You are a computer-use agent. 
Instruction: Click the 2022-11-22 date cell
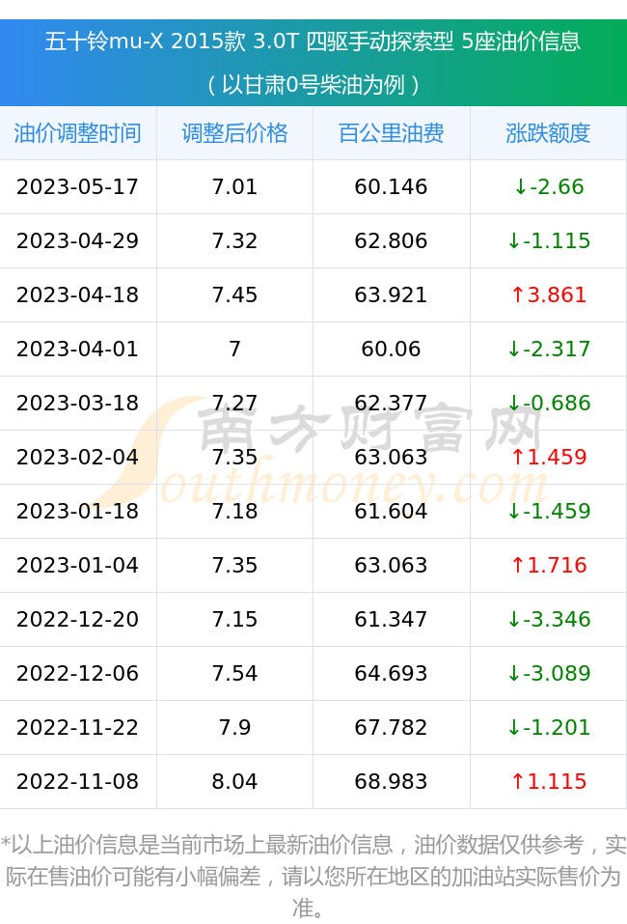point(78,727)
